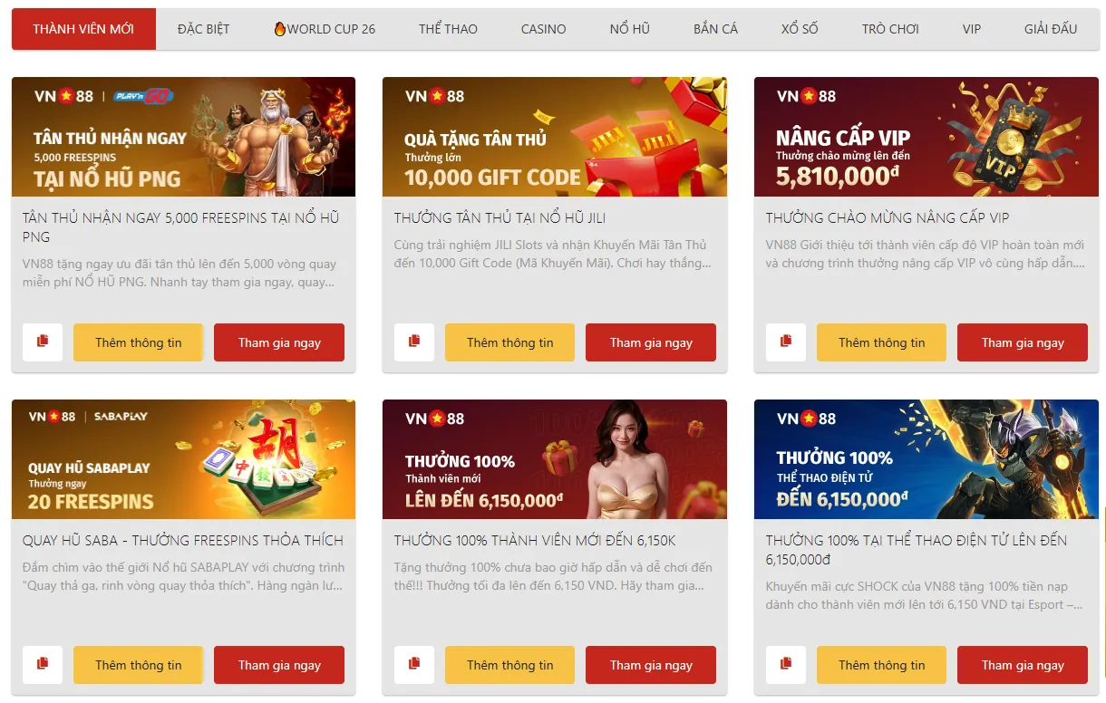Click copy icon on VIP upgrade card

(786, 342)
